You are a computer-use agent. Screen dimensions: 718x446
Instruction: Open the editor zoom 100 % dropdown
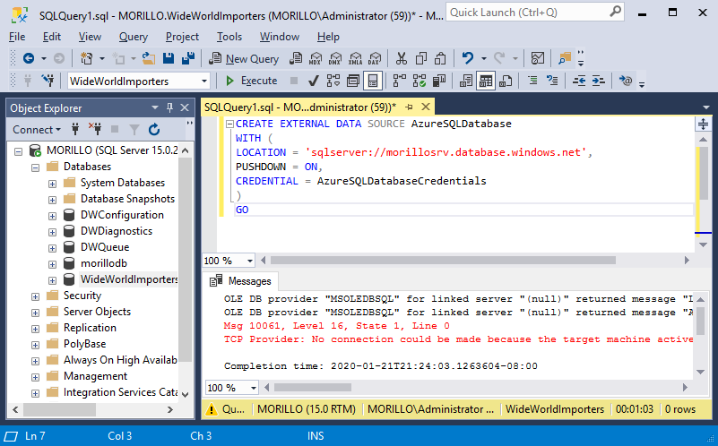click(249, 261)
